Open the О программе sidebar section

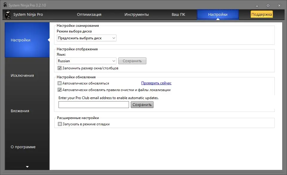point(23,147)
